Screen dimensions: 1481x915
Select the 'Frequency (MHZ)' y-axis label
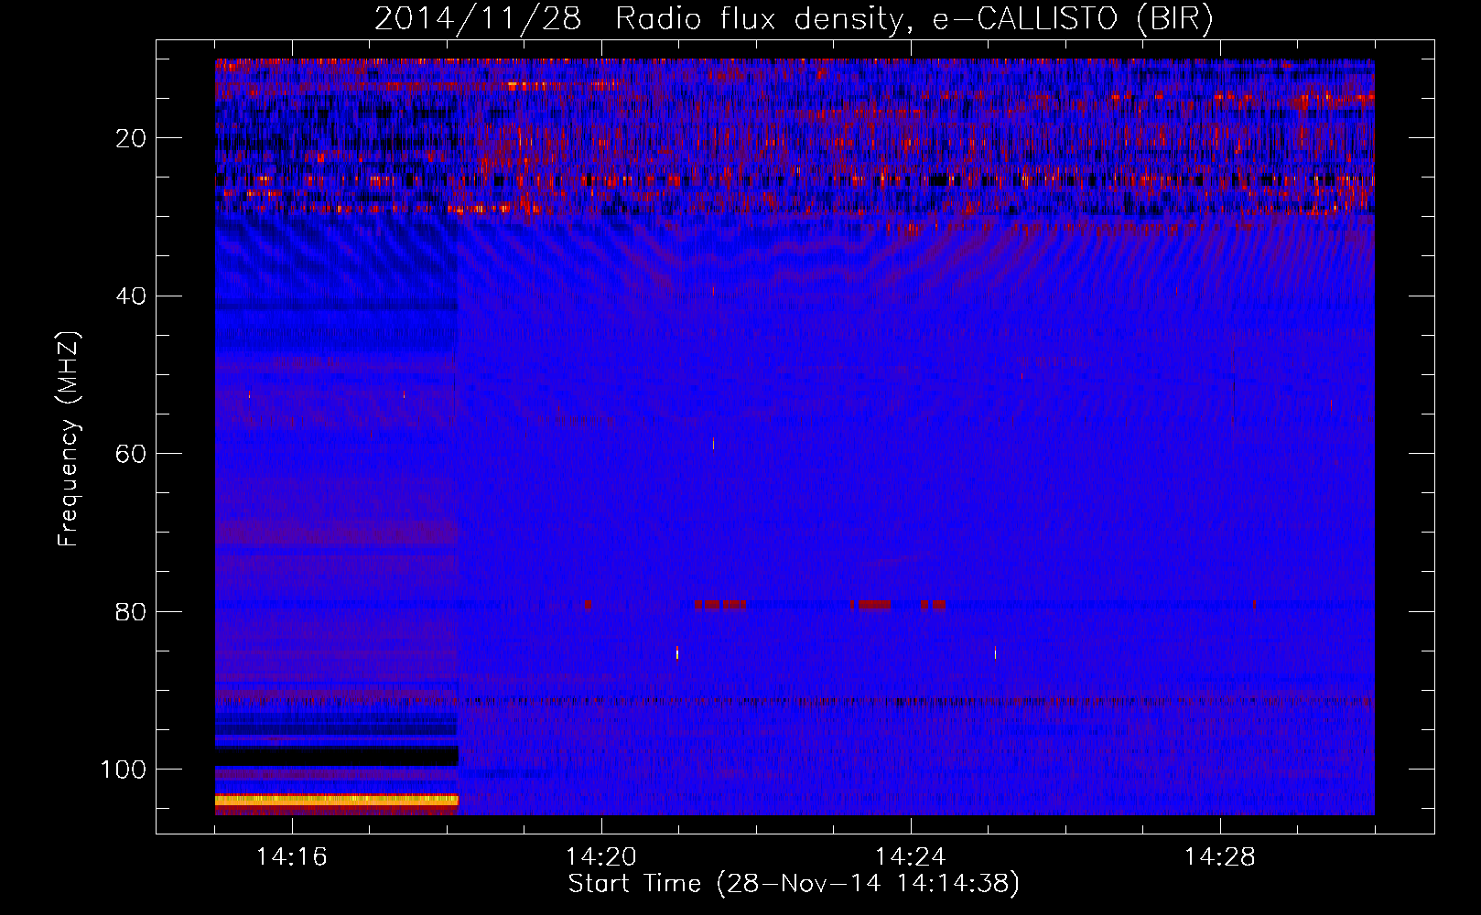point(69,439)
